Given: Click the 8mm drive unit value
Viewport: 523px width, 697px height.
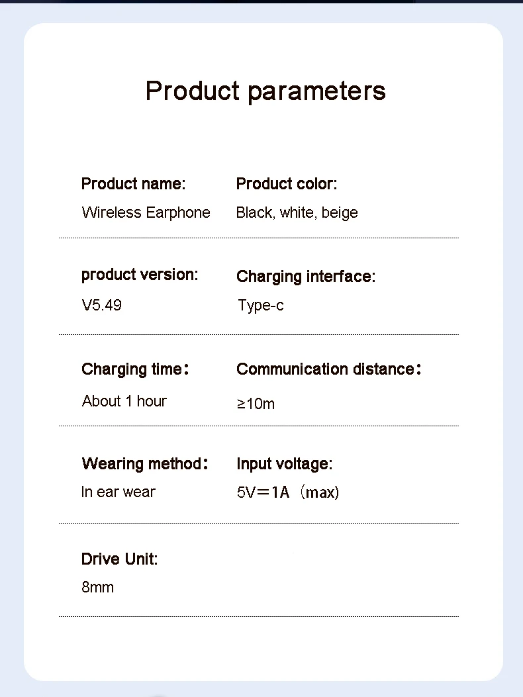Looking at the screenshot, I should 97,587.
